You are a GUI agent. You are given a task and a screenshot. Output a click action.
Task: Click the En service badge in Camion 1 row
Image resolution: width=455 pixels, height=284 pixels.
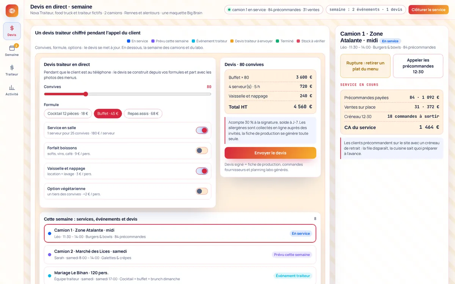point(301,234)
